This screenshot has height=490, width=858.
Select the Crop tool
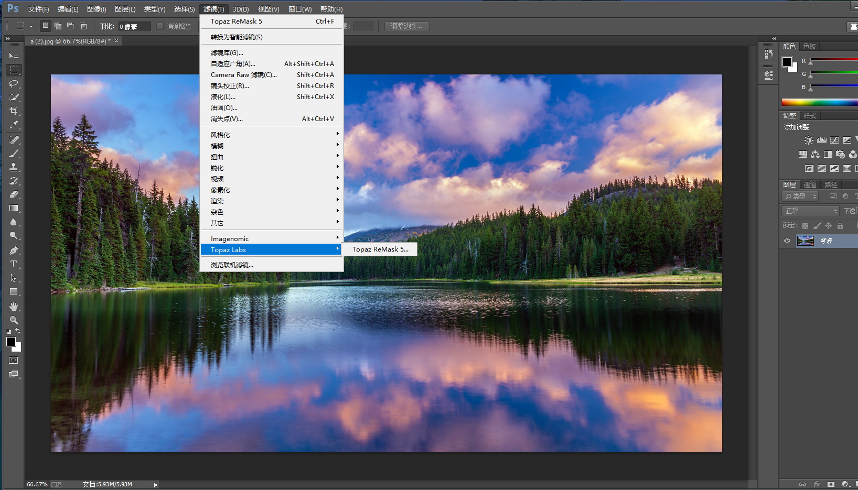(x=14, y=111)
